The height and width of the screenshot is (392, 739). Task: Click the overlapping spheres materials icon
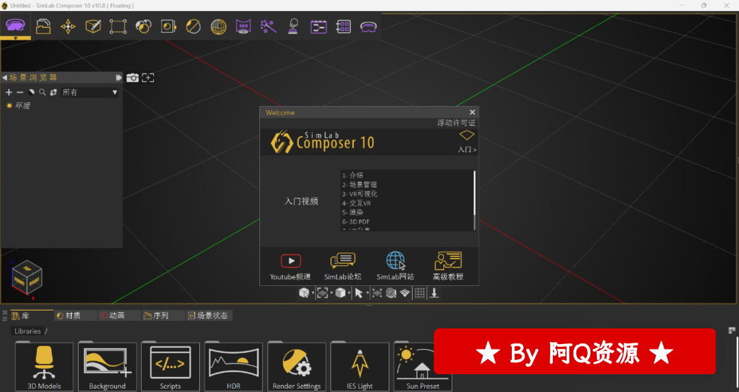coord(143,27)
